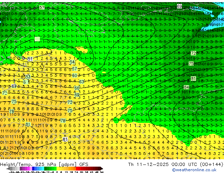This screenshot has width=224, height=173.
Task: Click the boxed 51 contour label
Action: [30, 59]
